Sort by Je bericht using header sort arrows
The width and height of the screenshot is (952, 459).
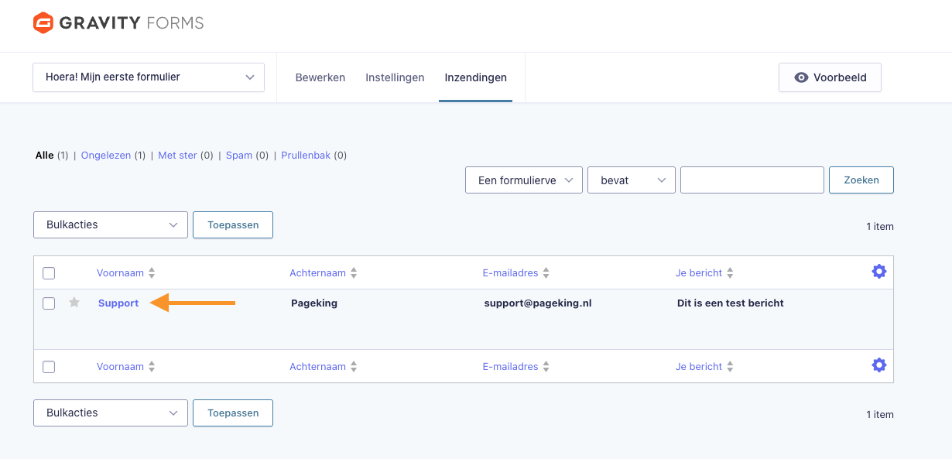tap(730, 273)
